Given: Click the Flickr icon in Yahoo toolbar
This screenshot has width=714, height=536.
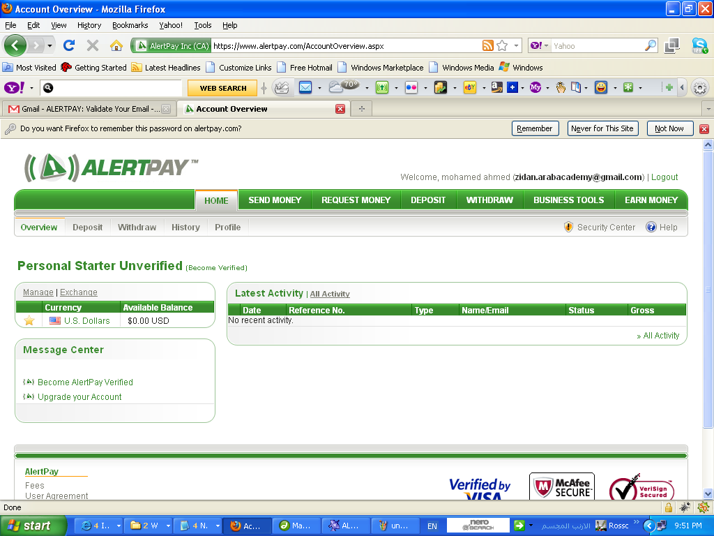Looking at the screenshot, I should click(x=411, y=87).
